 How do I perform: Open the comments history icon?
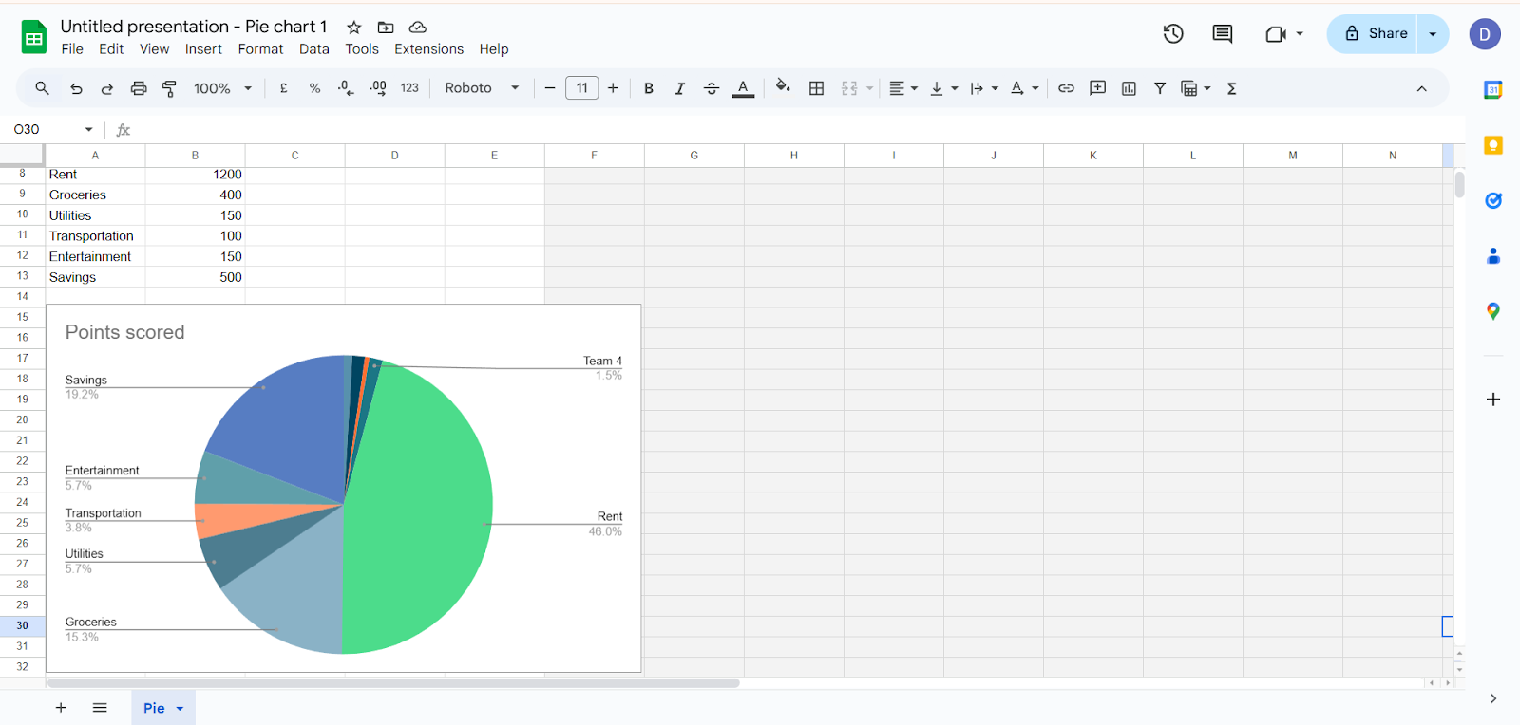tap(1223, 34)
